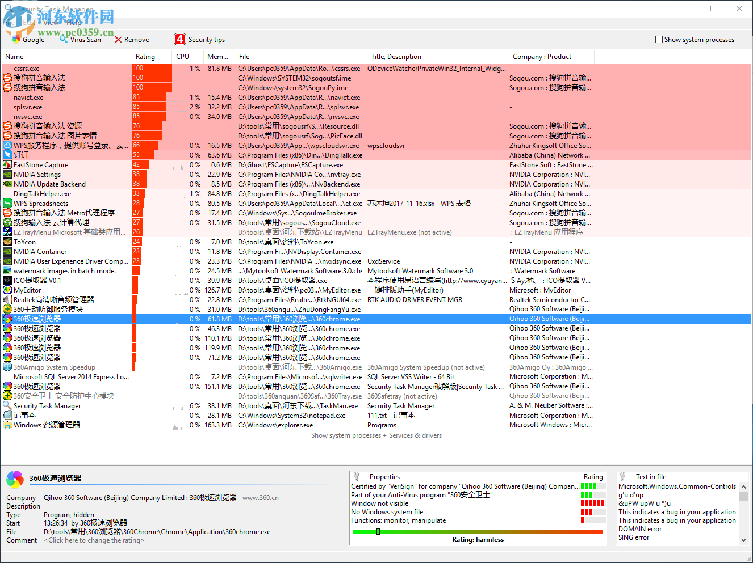Click the FastStone Capture process icon
Screen dimensions: 753x563
7,164
